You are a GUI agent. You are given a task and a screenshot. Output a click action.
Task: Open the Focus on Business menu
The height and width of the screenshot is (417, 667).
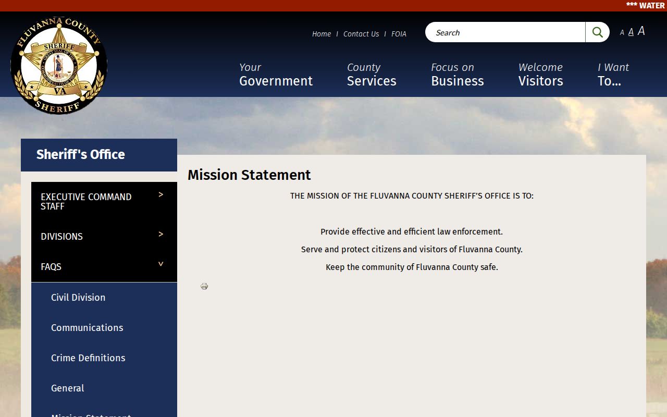458,75
